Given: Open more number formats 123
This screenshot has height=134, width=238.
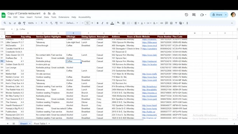Looking at the screenshot, I should tap(61, 23).
